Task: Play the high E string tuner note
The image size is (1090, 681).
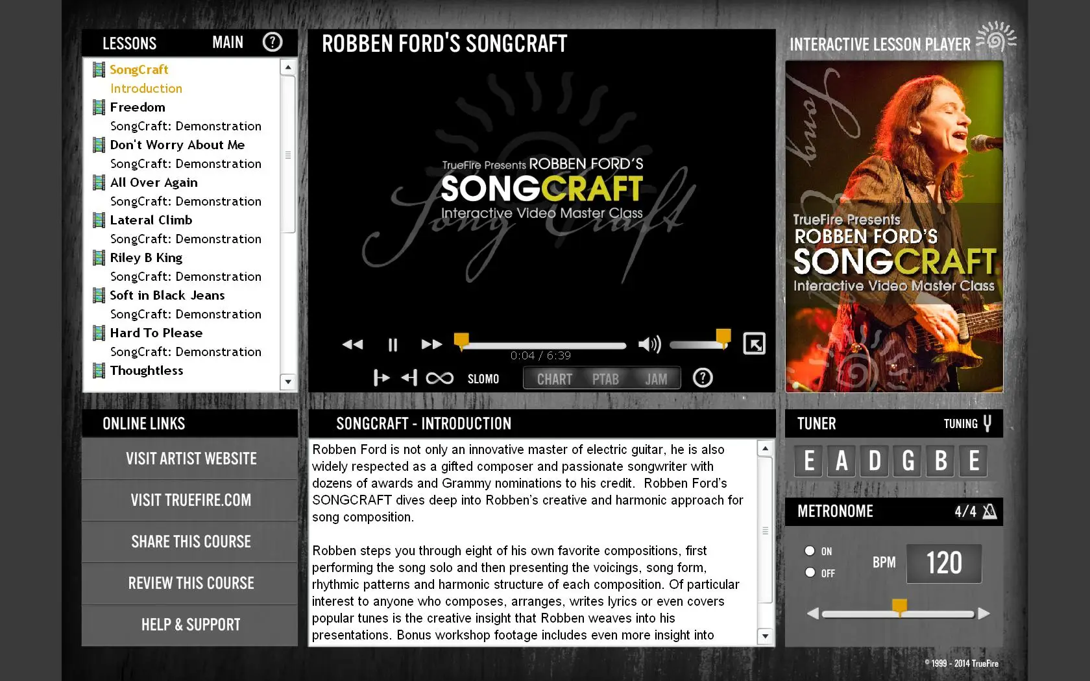Action: [x=973, y=461]
